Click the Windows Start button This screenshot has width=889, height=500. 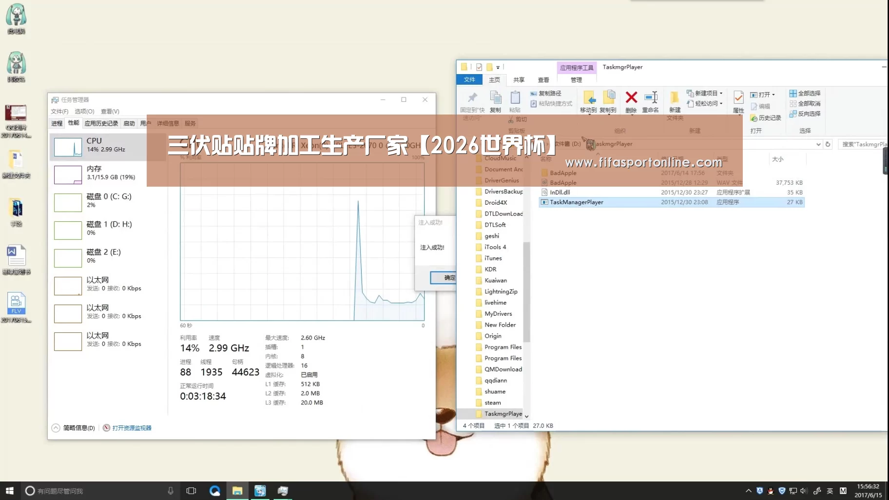point(10,491)
